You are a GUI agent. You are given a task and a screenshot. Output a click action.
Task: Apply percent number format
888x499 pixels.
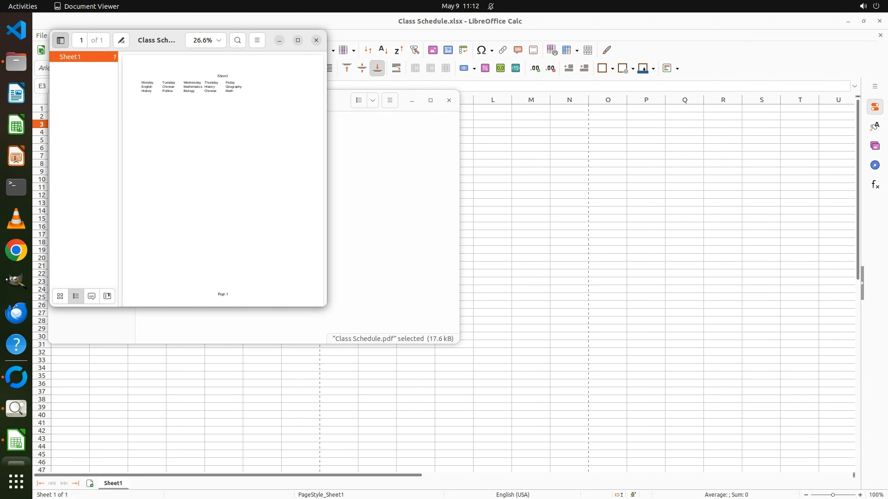click(485, 68)
